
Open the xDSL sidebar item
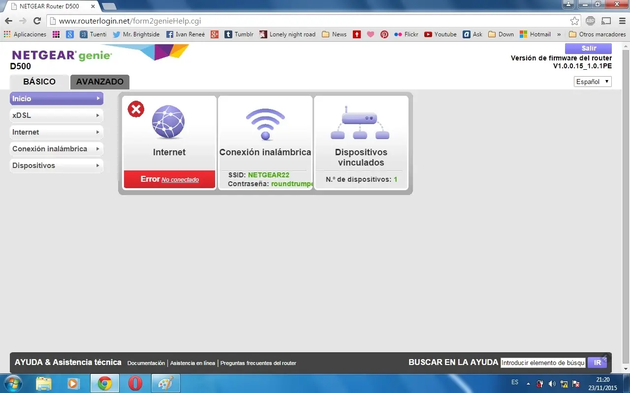pyautogui.click(x=57, y=115)
